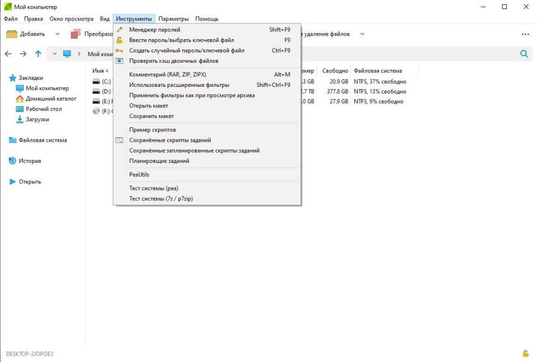Click the hash-check icon beside Проверить хэш
Screen dimensions: 537x362
[119, 61]
